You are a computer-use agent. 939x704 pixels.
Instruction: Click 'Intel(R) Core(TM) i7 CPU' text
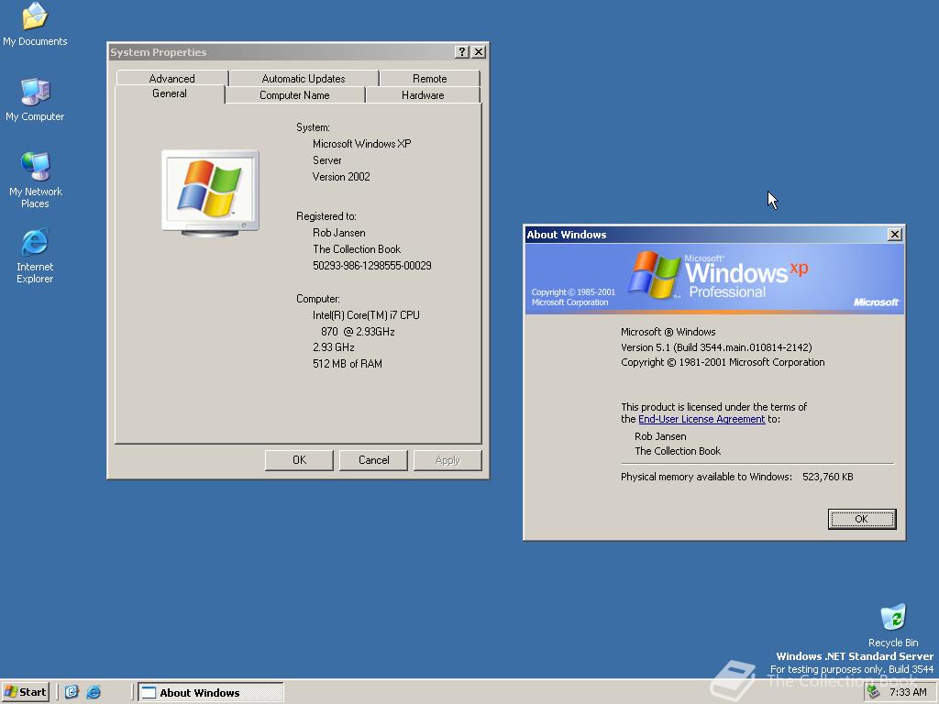366,315
